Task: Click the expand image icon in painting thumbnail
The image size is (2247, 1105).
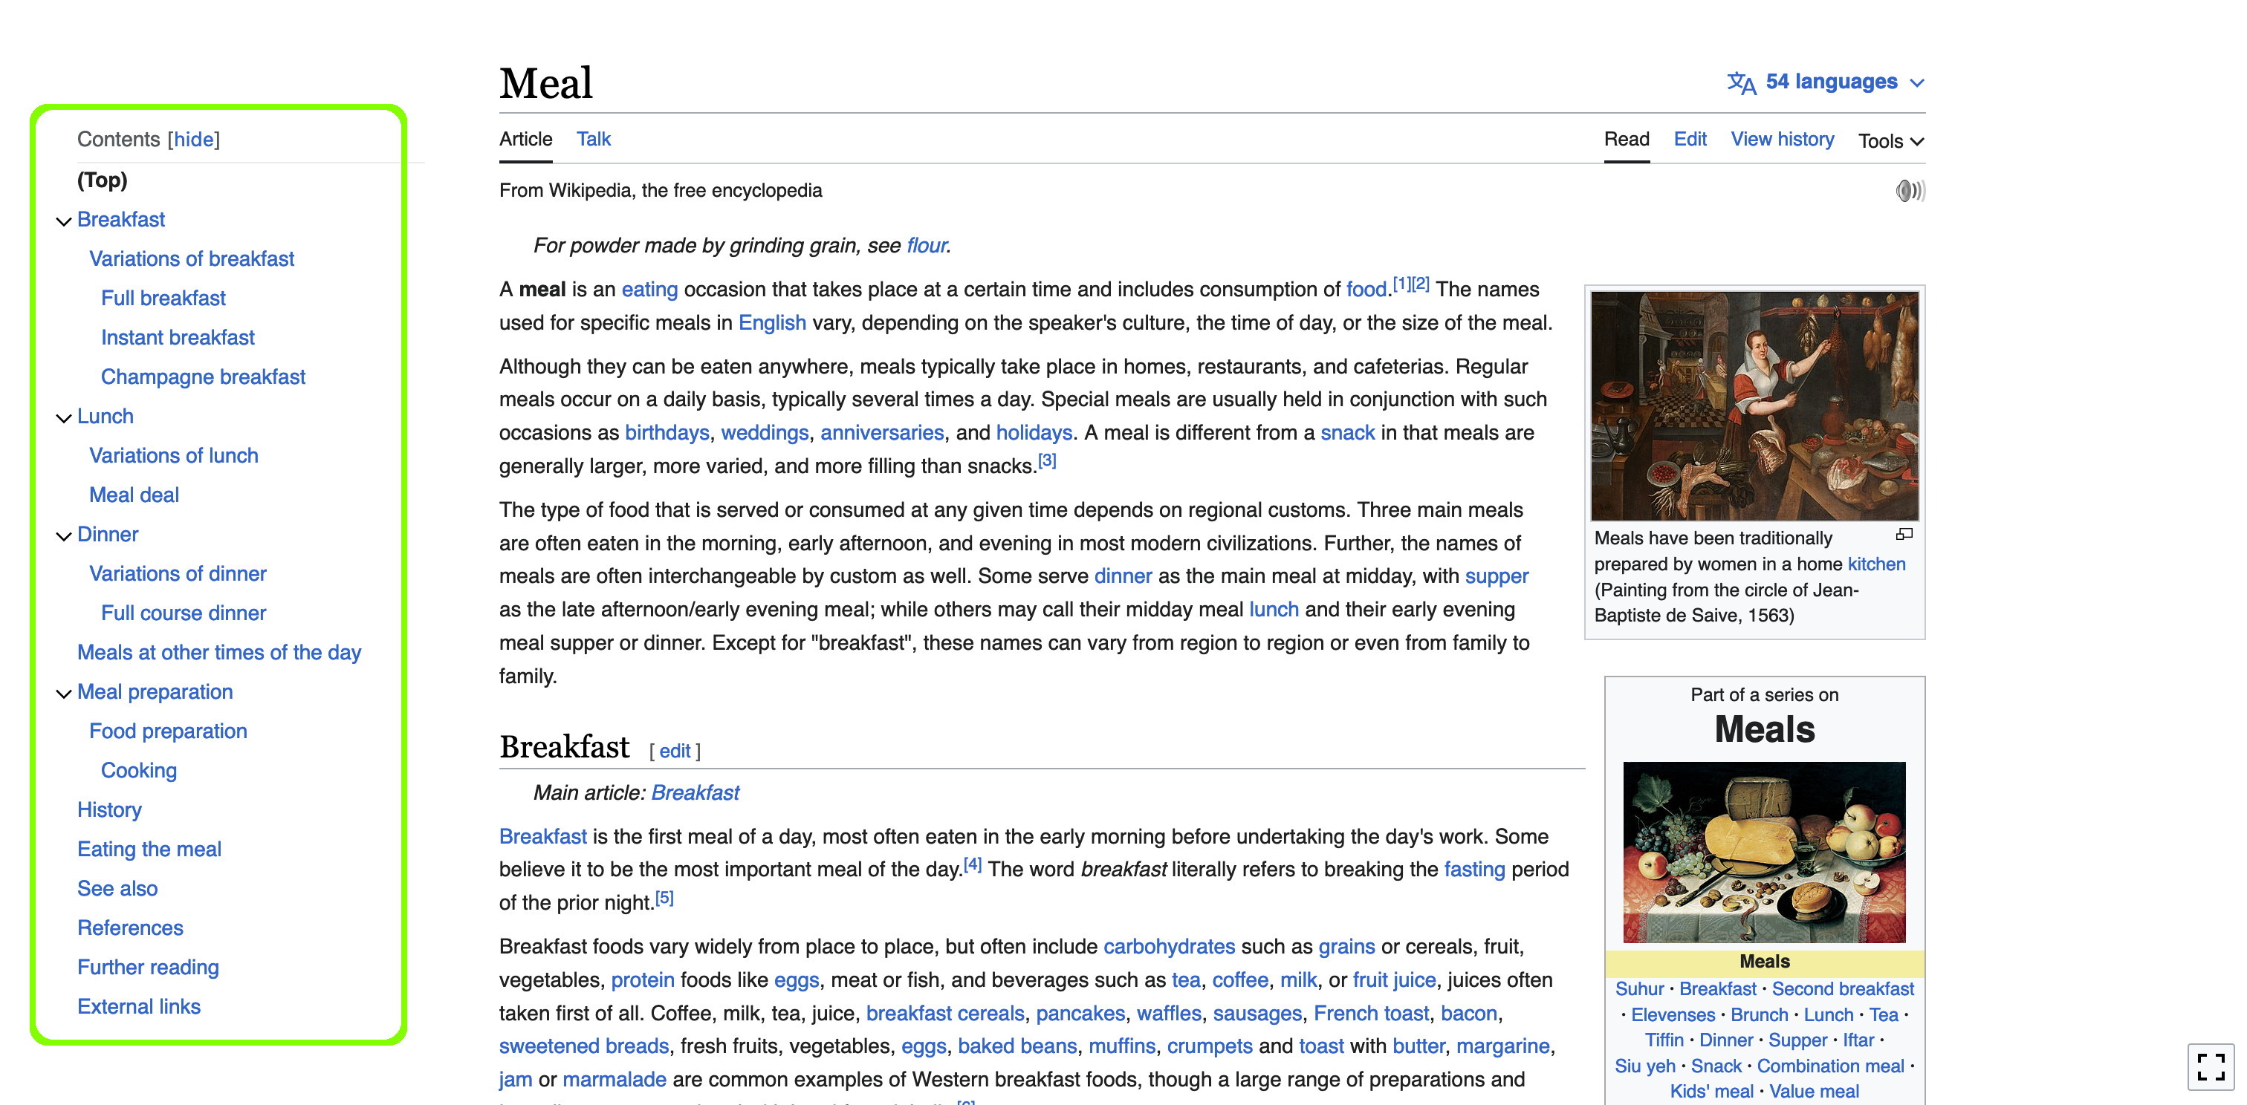Action: click(x=1904, y=534)
